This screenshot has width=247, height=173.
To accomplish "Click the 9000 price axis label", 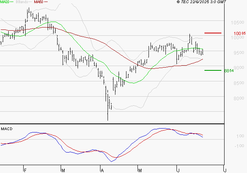I will pyautogui.click(x=239, y=68).
